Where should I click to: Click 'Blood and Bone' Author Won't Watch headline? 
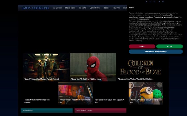(135, 79)
